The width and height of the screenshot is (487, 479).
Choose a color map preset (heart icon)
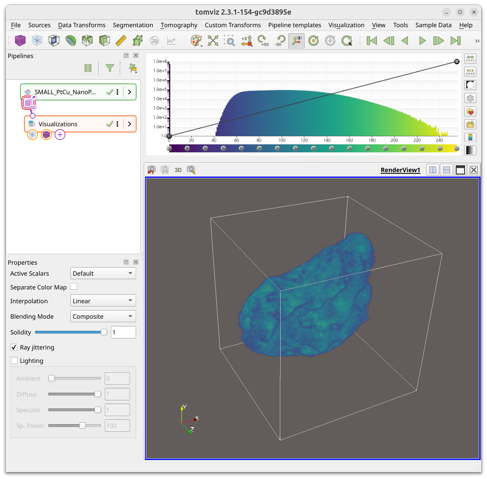[x=470, y=112]
